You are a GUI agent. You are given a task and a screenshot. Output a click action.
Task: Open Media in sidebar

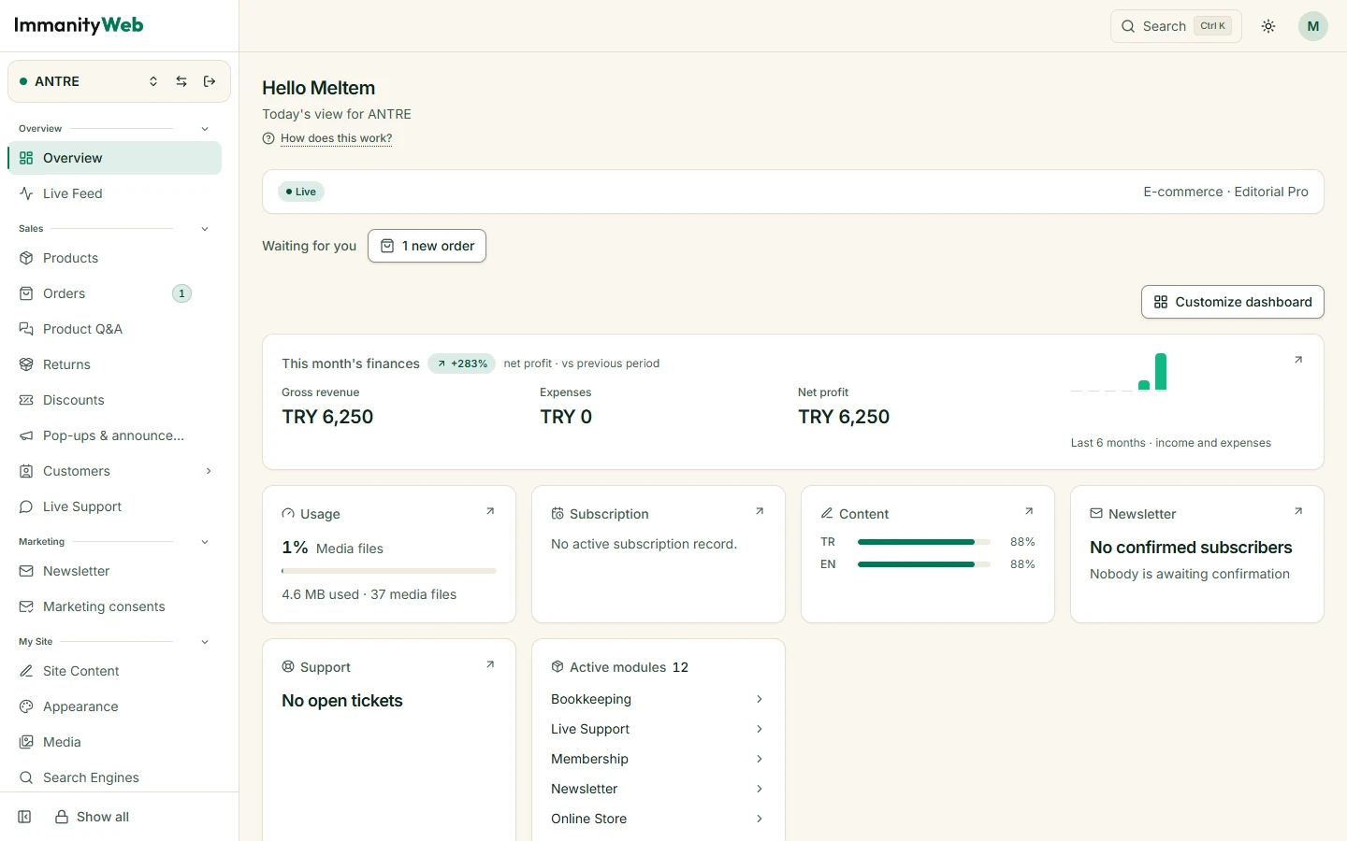coord(114,742)
